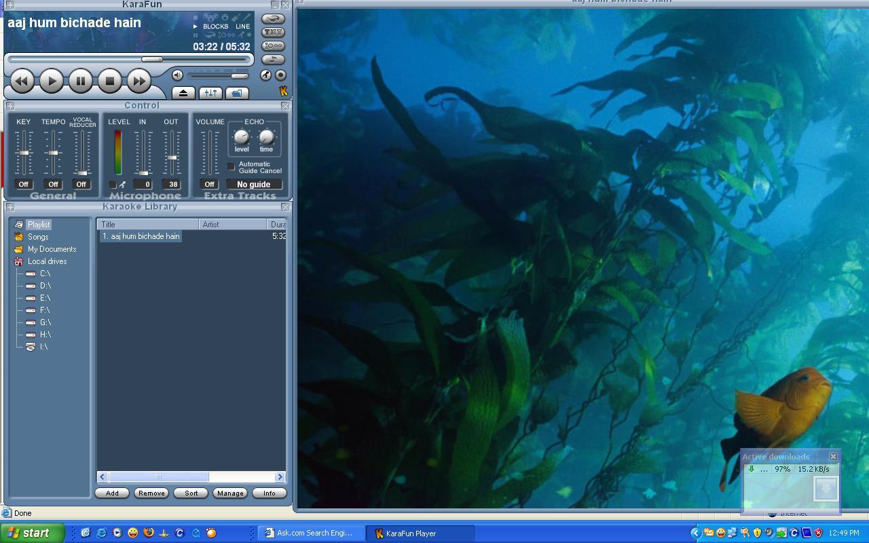Select the C:\ drive
Image resolution: width=869 pixels, height=543 pixels.
(x=45, y=274)
